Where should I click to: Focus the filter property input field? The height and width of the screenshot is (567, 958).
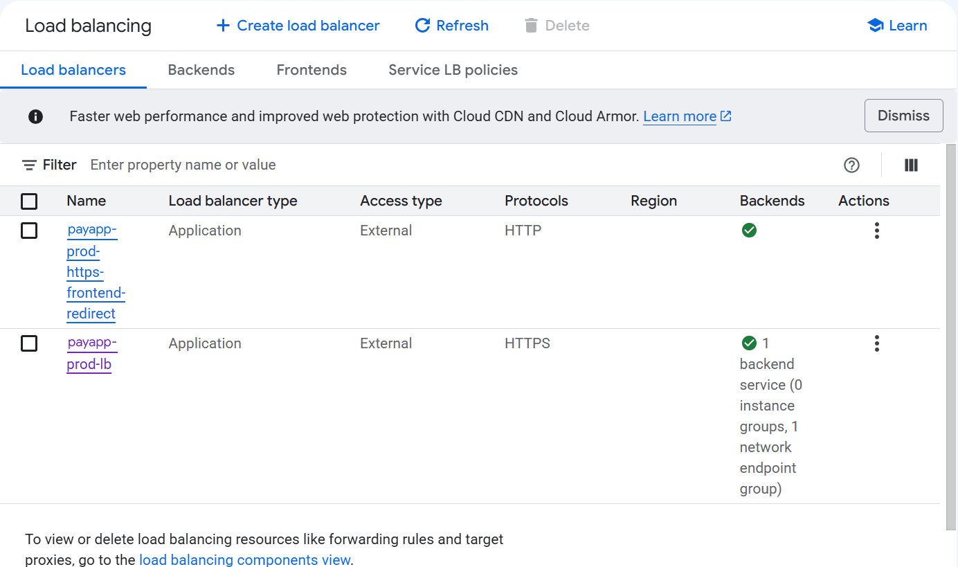pyautogui.click(x=457, y=165)
